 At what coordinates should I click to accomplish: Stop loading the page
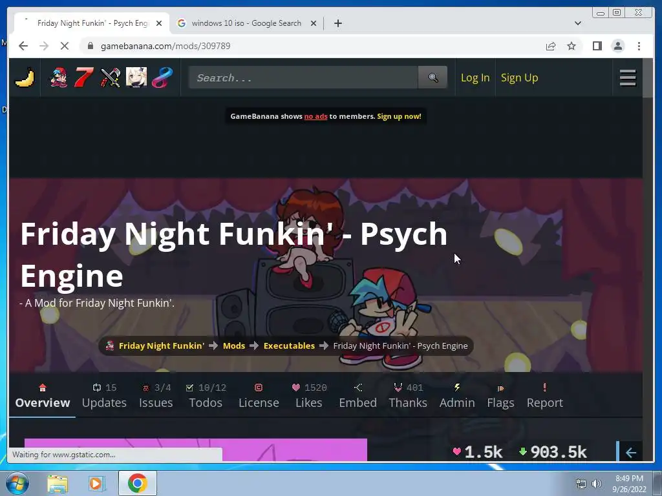pos(65,46)
